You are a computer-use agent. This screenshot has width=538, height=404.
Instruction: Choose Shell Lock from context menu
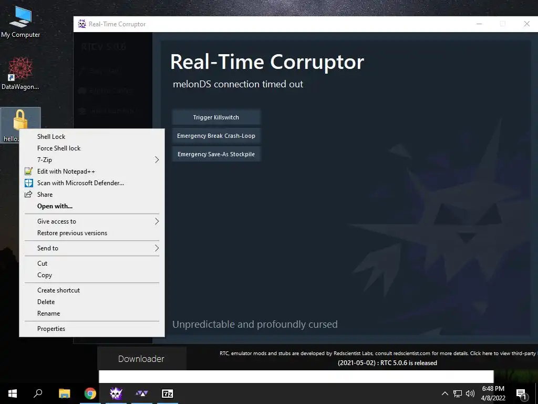92,136
